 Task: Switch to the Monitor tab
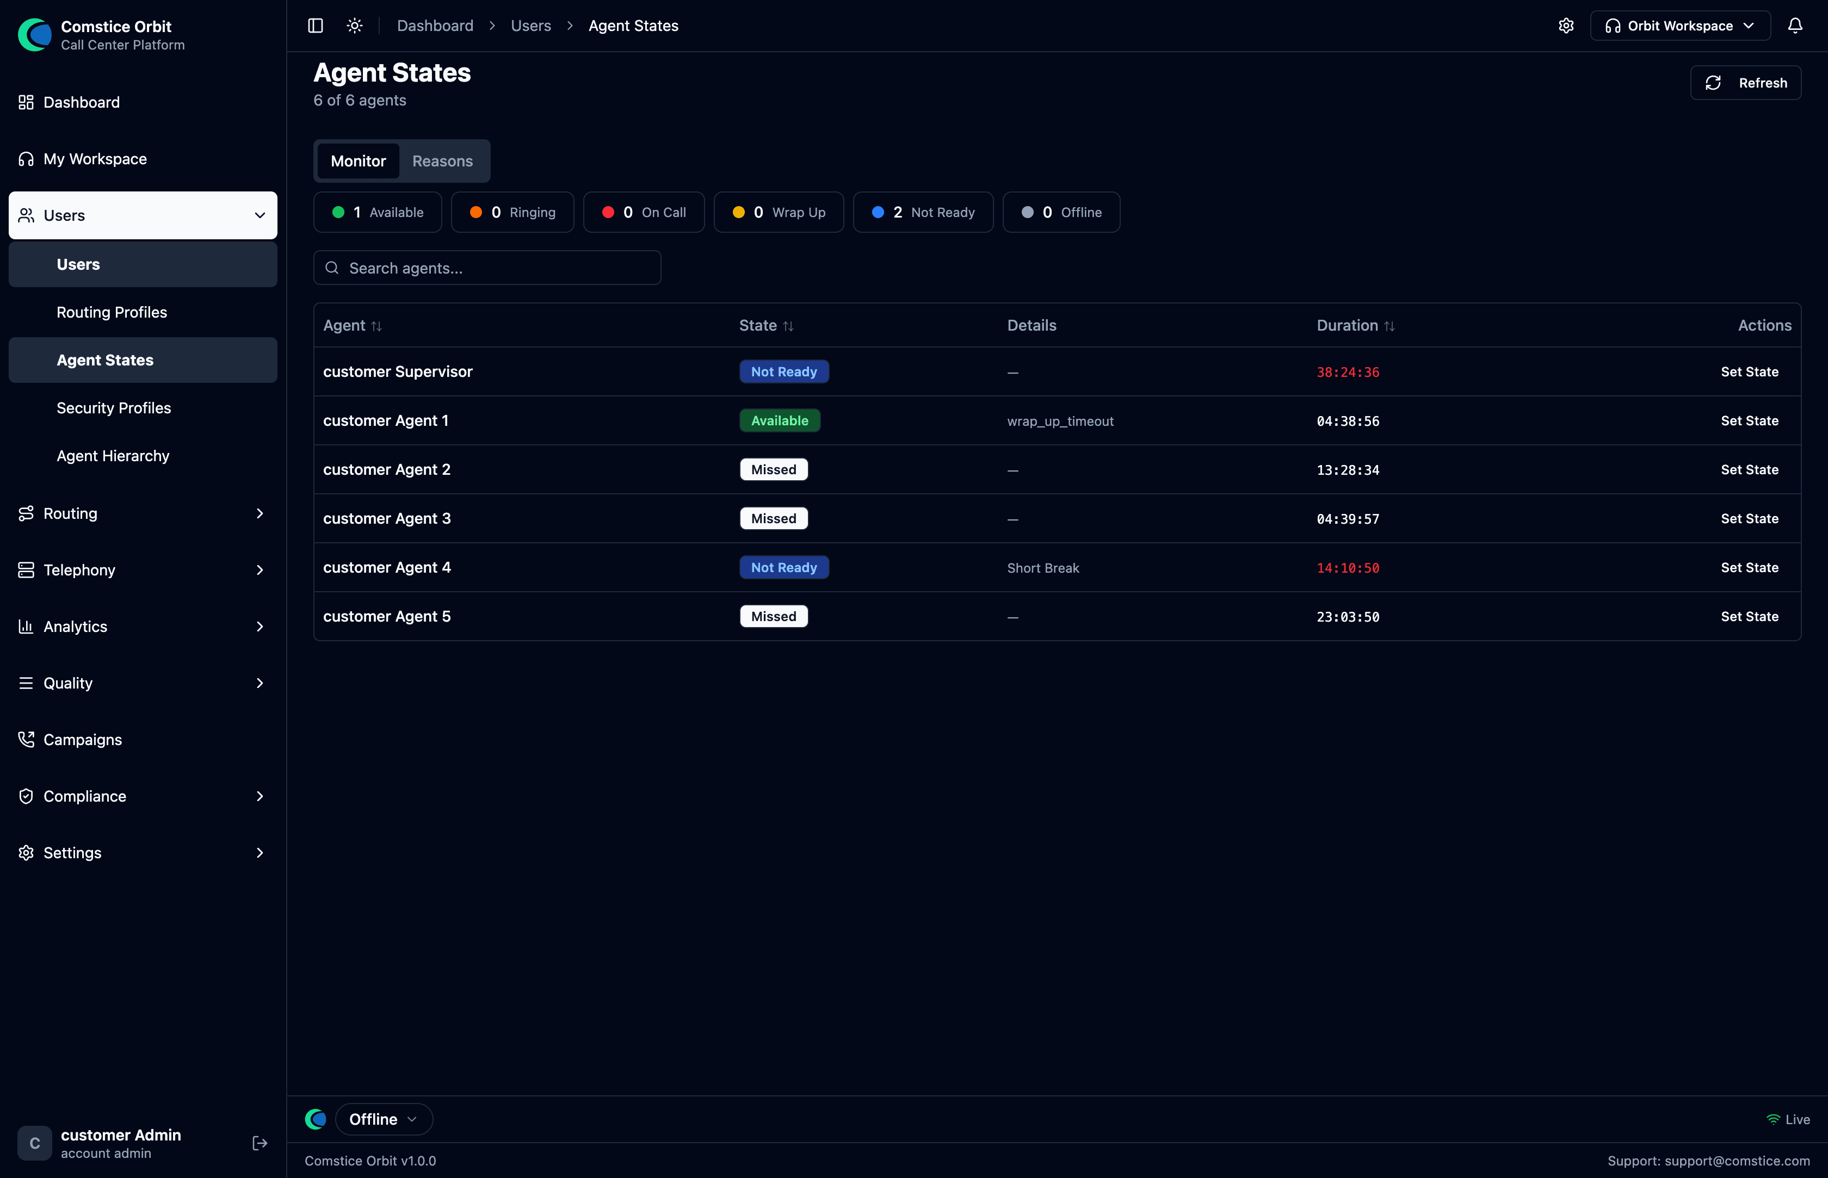pos(358,160)
